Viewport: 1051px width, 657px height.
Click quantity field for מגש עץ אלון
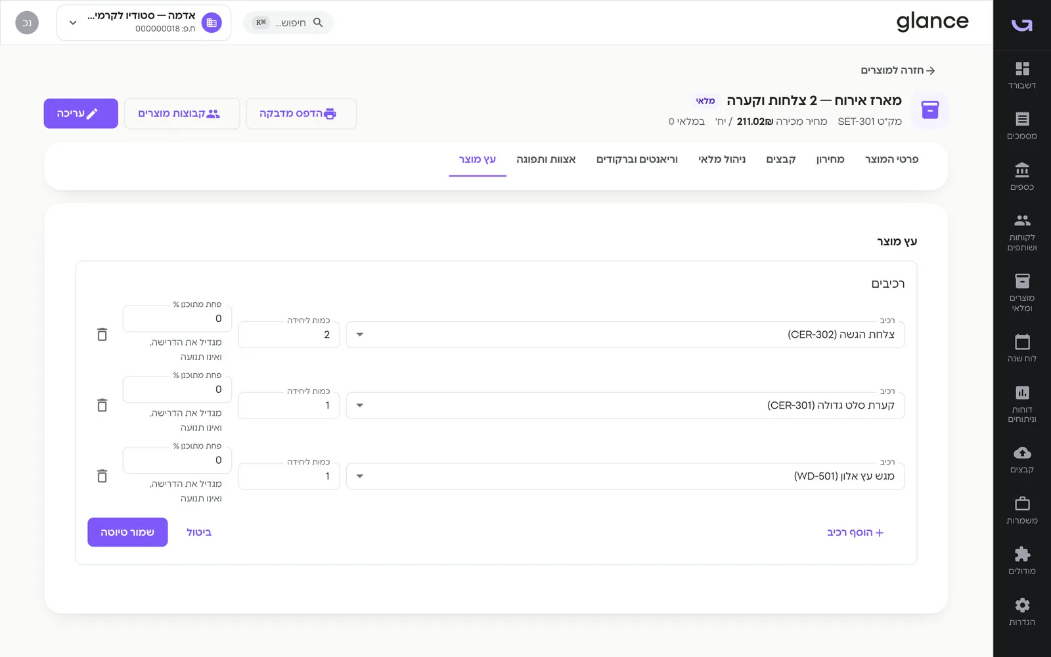pyautogui.click(x=289, y=476)
